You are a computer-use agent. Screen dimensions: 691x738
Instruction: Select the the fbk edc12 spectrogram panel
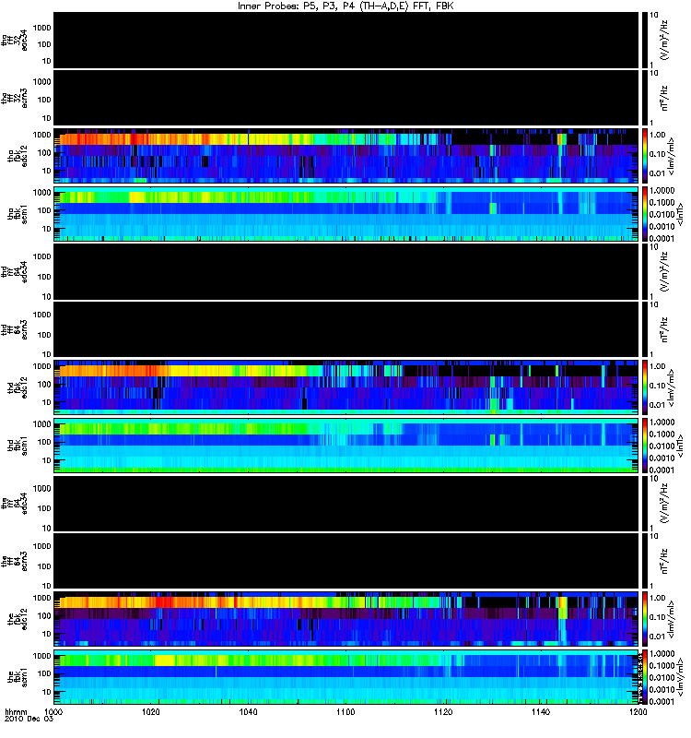coord(345,619)
